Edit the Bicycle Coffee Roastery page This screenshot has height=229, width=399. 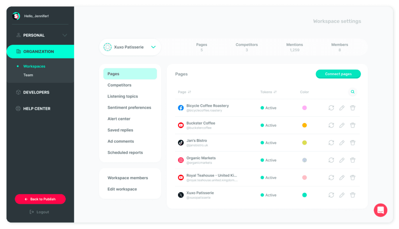point(342,108)
